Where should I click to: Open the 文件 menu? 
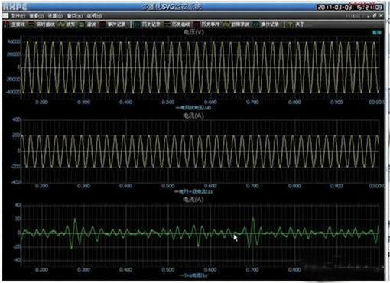click(18, 16)
